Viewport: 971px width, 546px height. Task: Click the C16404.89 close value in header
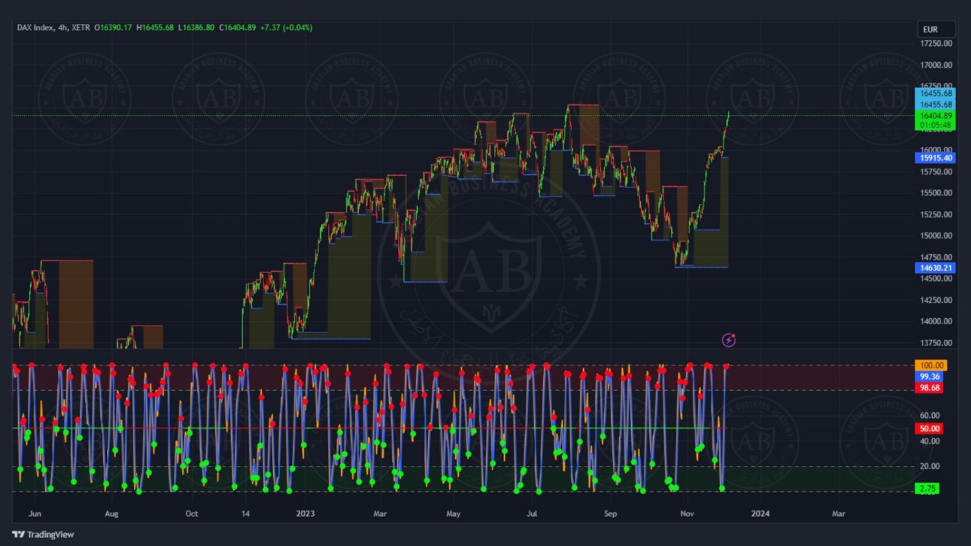point(237,28)
